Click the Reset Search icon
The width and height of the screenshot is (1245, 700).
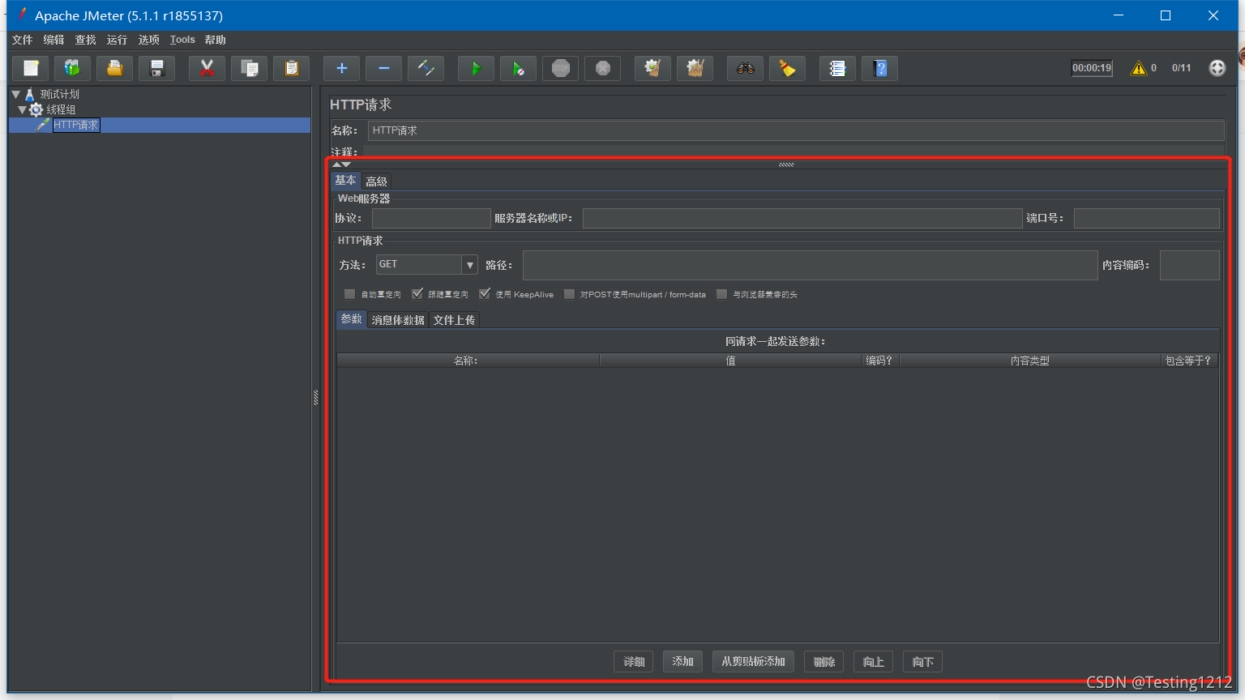tap(788, 68)
